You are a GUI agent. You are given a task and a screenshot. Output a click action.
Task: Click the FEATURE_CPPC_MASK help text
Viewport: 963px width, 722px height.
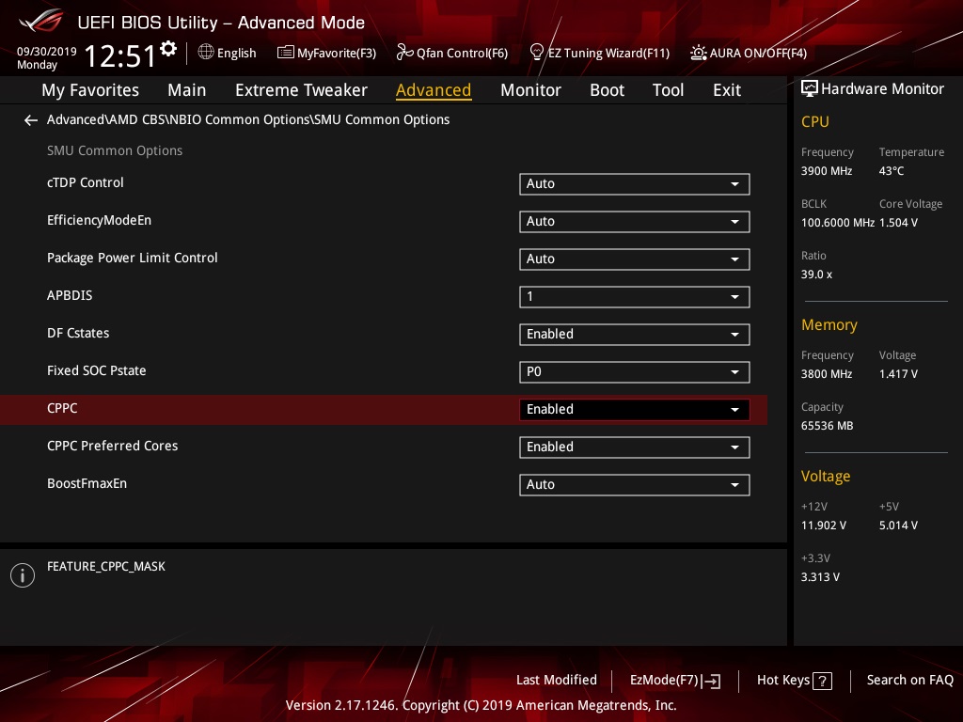[x=106, y=567]
